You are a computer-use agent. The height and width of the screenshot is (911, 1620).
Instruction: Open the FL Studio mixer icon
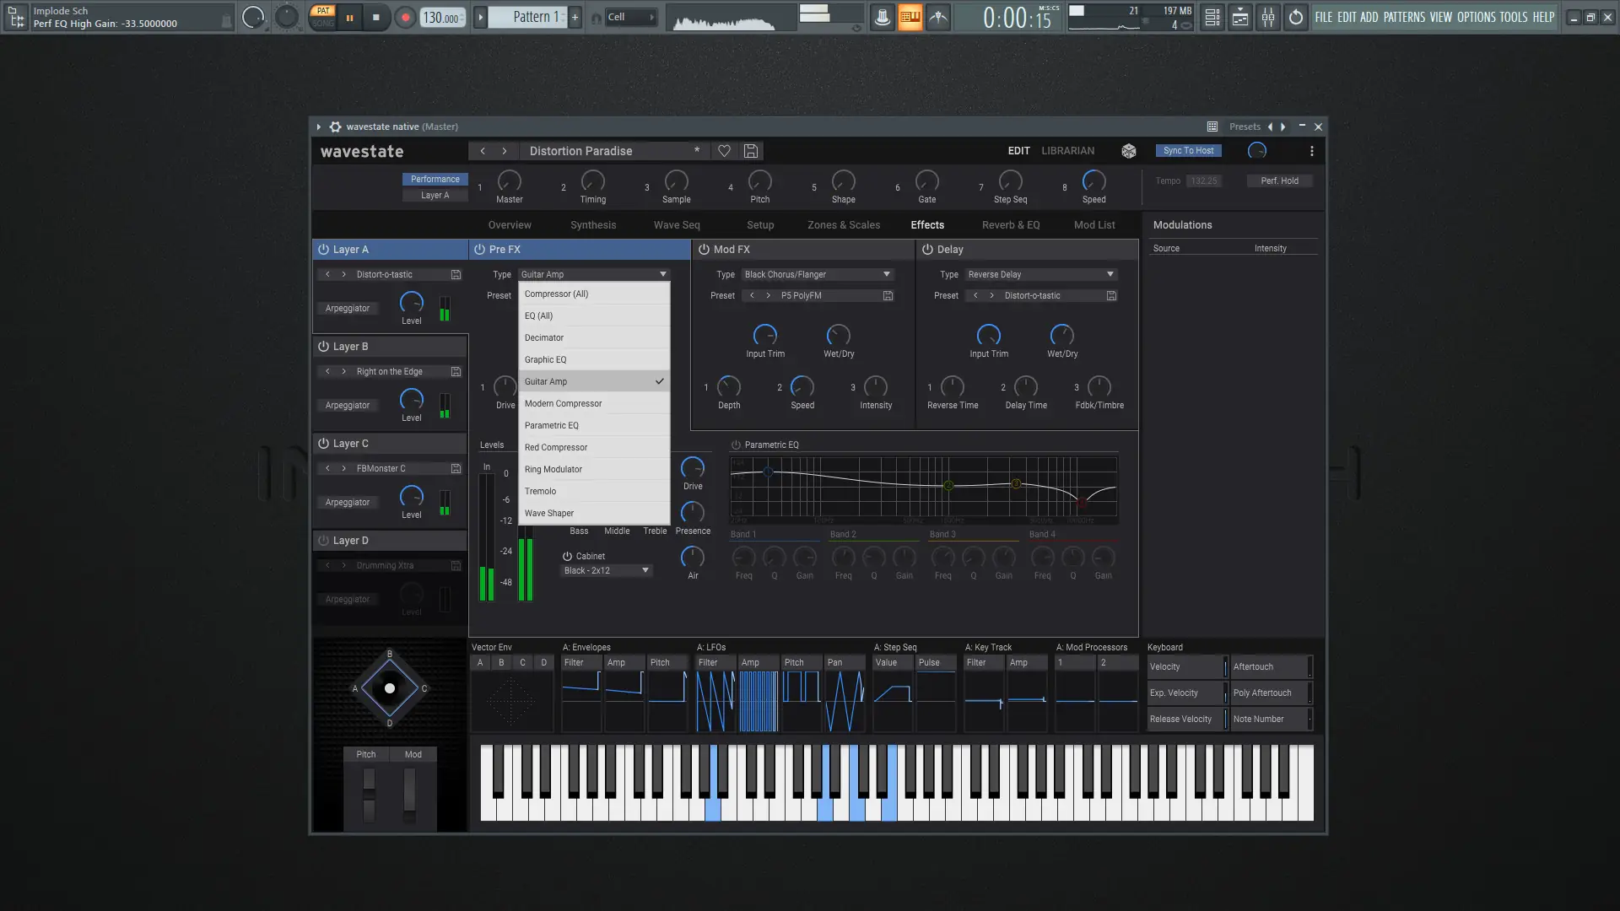point(1268,17)
